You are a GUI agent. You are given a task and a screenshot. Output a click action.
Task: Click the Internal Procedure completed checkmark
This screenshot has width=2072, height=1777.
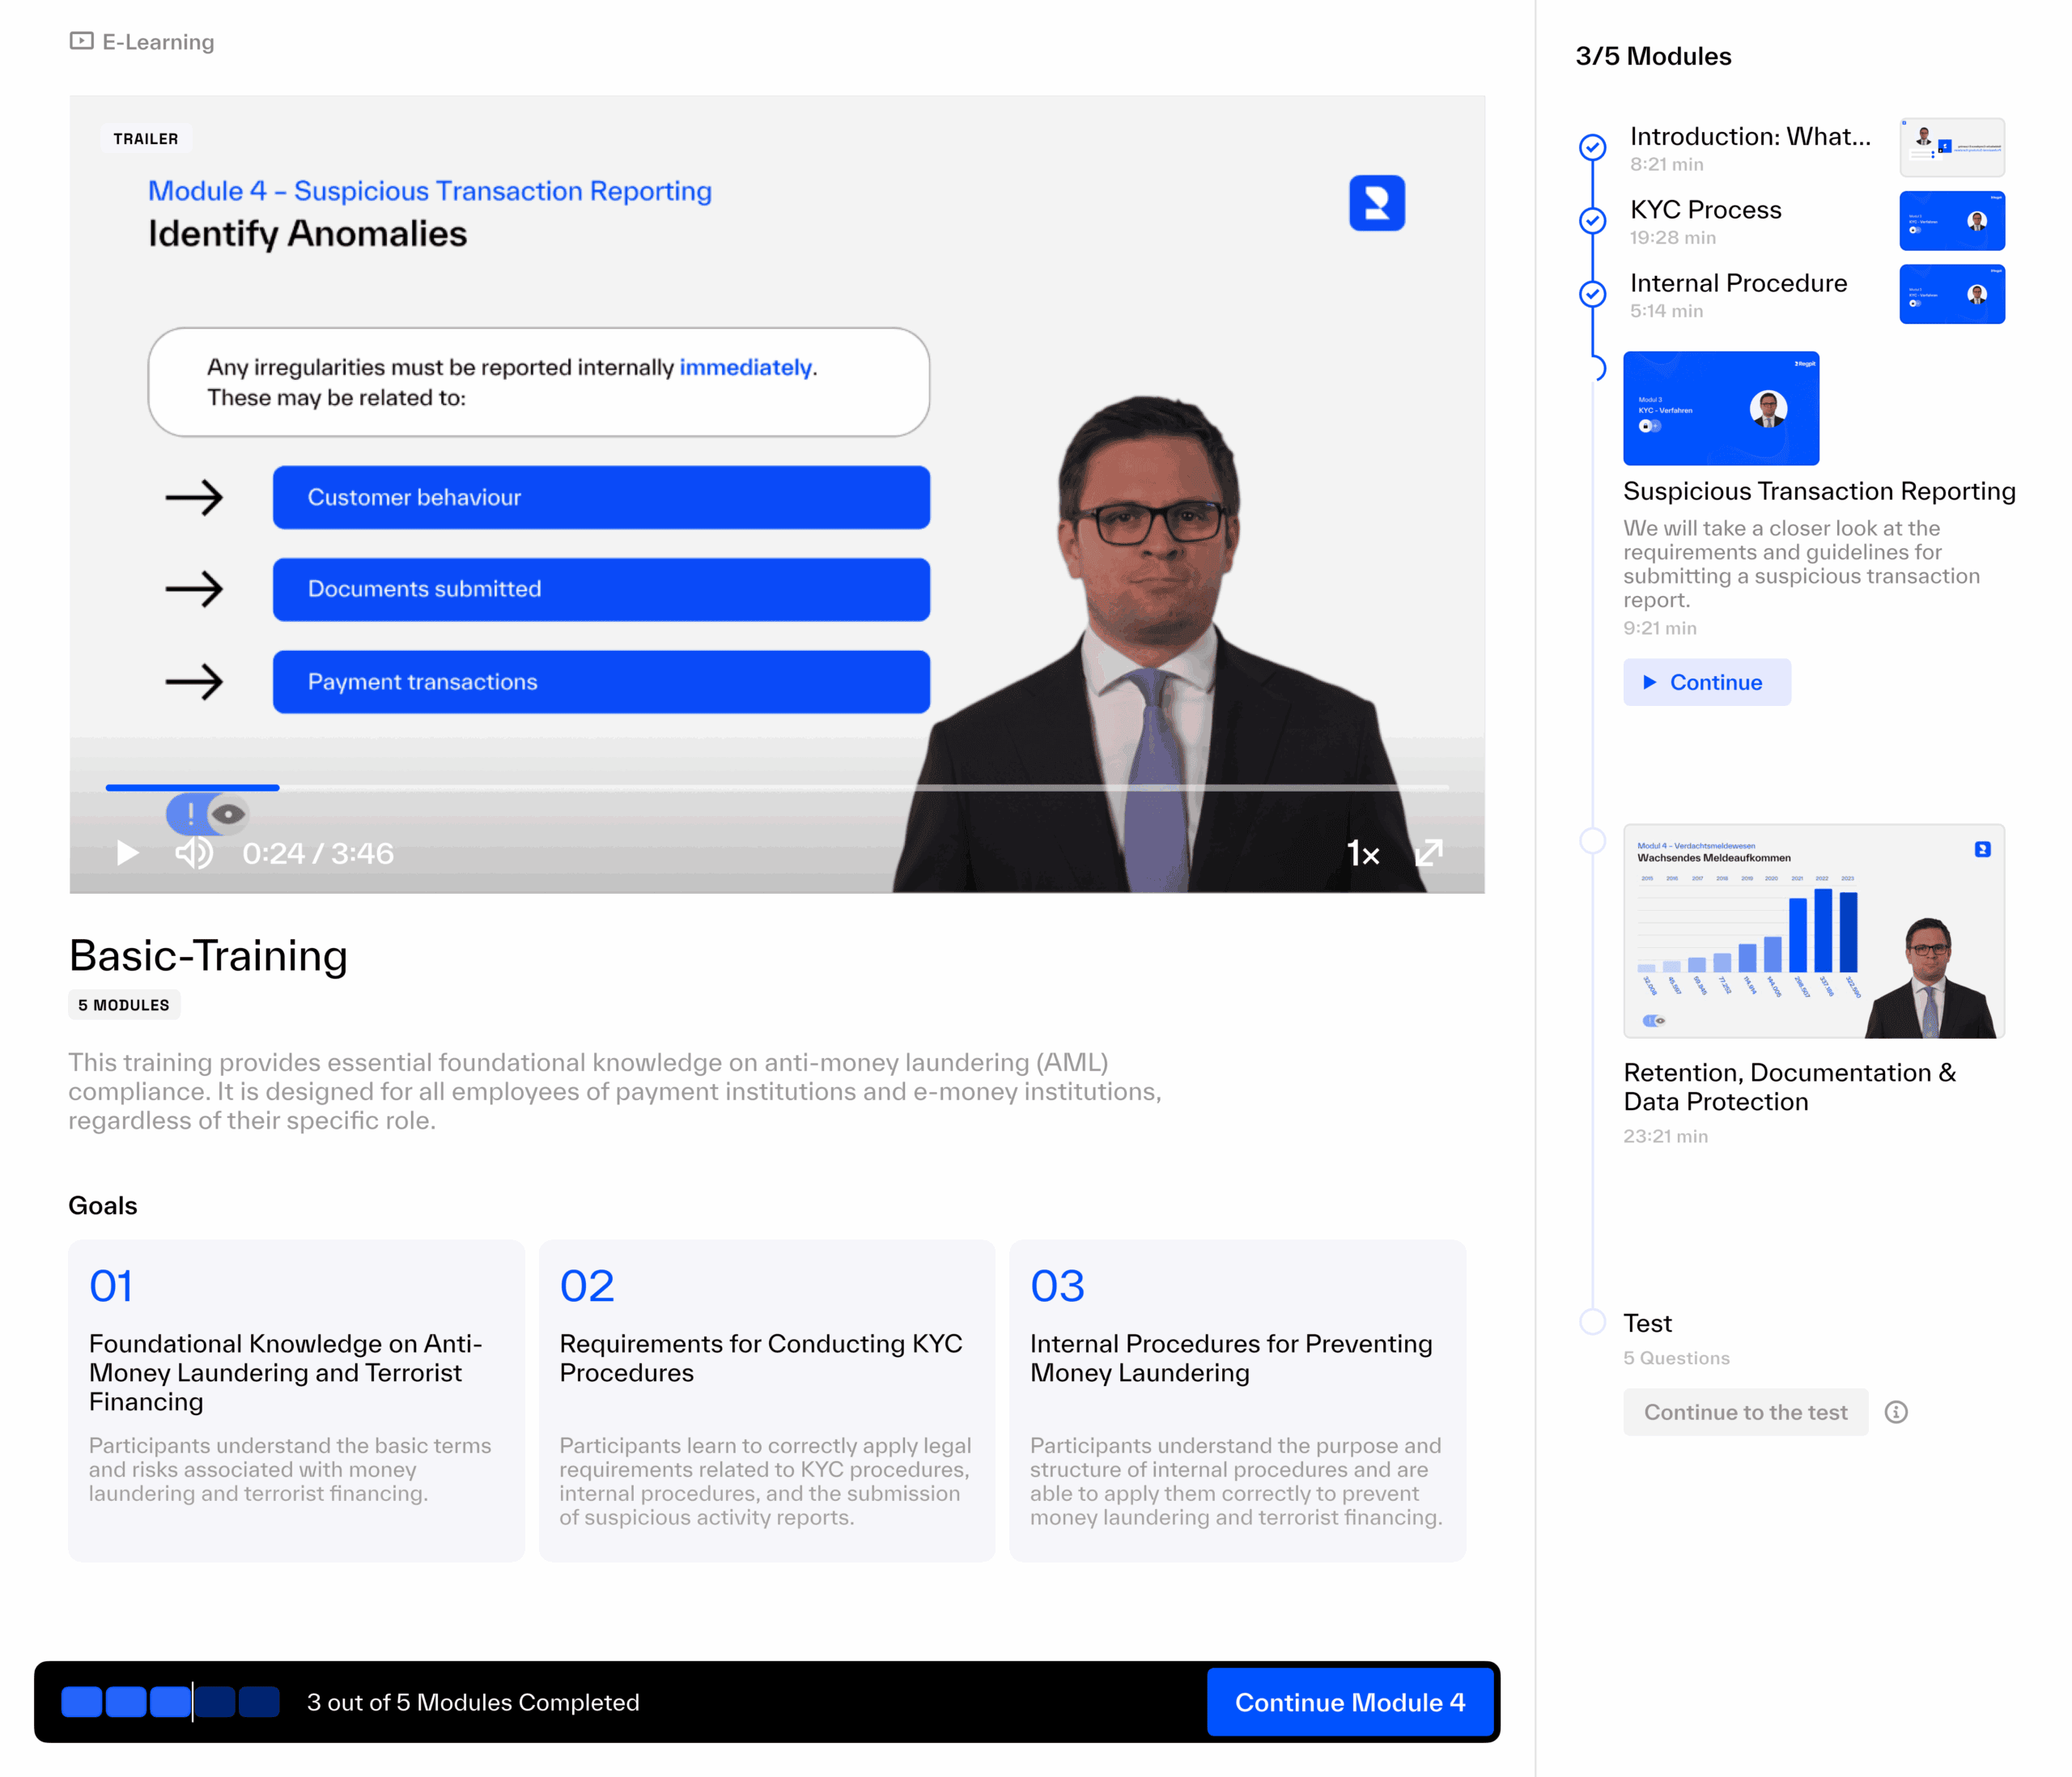[x=1592, y=294]
